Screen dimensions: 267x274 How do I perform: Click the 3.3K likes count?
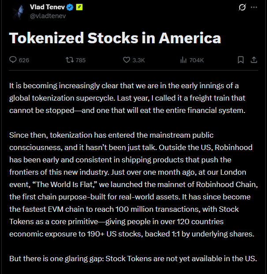139,60
